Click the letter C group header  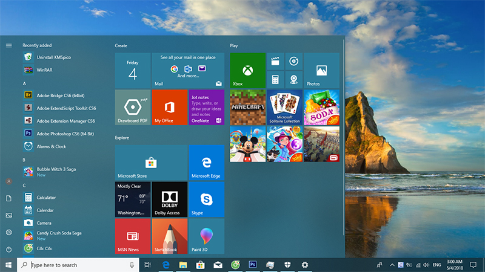[x=24, y=186]
